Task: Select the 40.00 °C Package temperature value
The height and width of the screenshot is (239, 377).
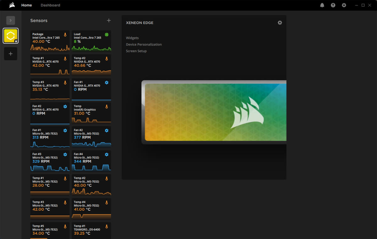Action: (x=41, y=41)
